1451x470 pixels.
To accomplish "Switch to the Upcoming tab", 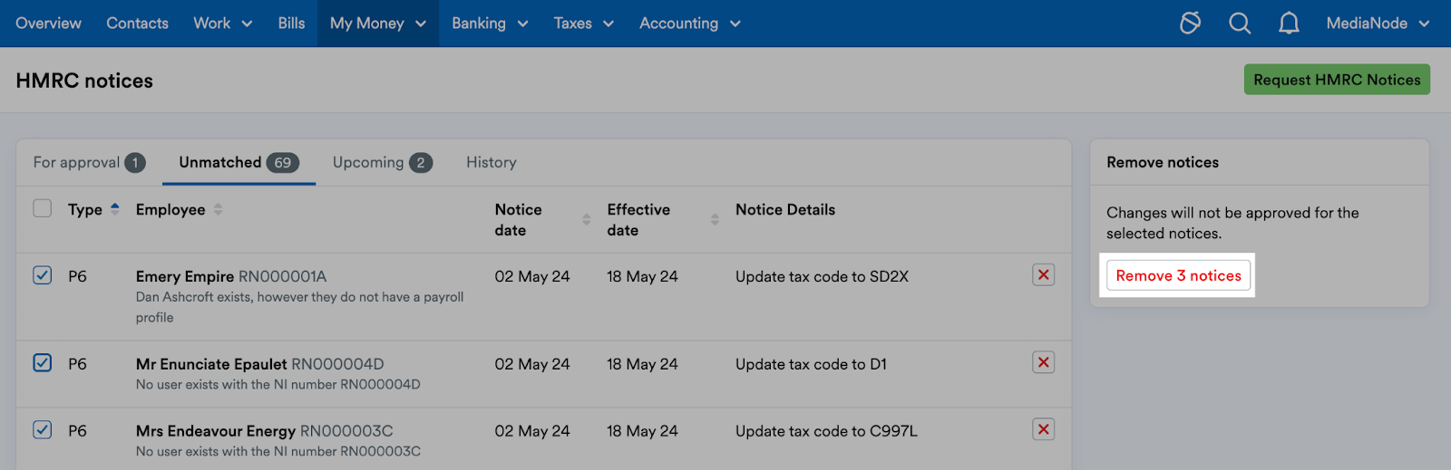I will (382, 162).
